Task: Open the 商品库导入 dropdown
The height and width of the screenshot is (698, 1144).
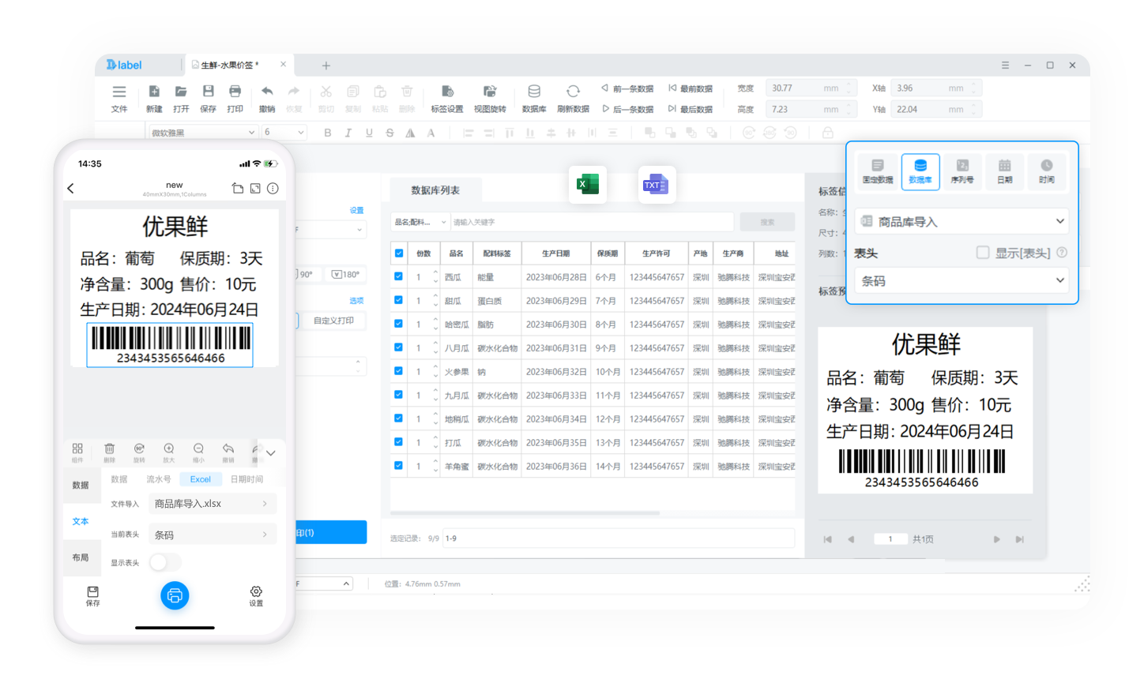Action: tap(962, 221)
